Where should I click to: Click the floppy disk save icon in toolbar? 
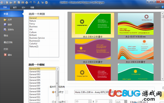(15, 3)
